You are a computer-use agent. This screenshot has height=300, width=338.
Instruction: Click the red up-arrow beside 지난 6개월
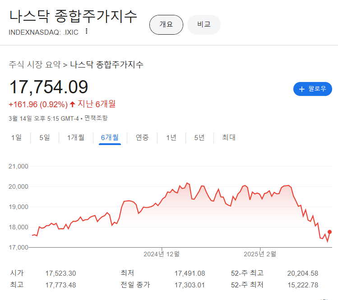(72, 105)
